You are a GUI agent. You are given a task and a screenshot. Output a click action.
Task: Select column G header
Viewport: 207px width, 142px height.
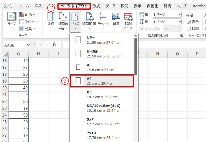(x=19, y=54)
